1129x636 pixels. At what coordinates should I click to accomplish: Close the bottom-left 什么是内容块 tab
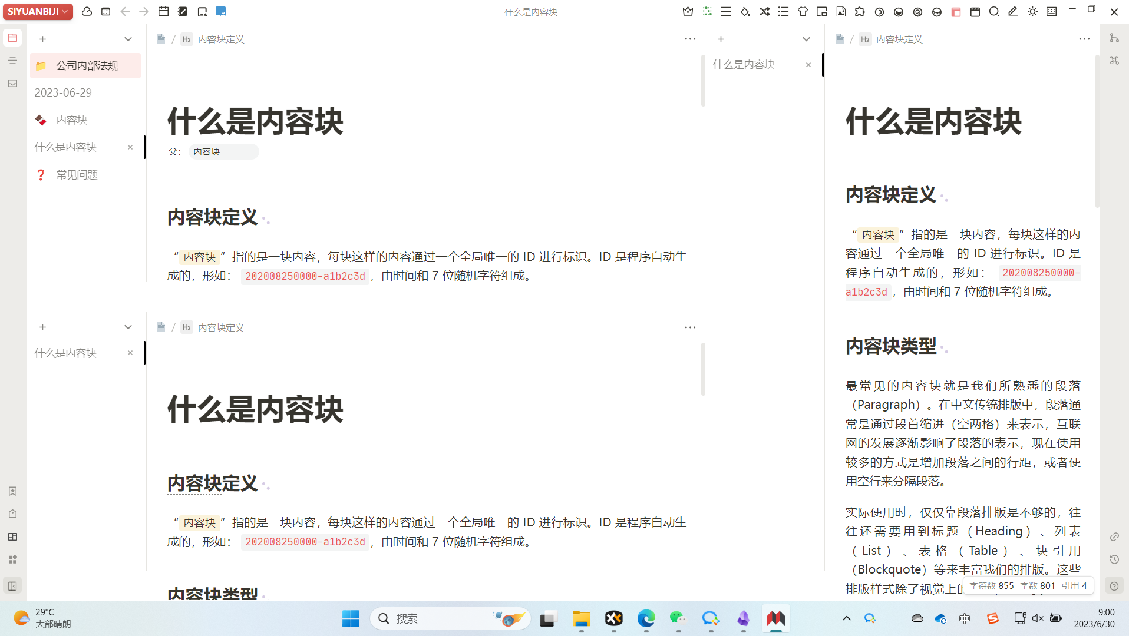pyautogui.click(x=130, y=353)
